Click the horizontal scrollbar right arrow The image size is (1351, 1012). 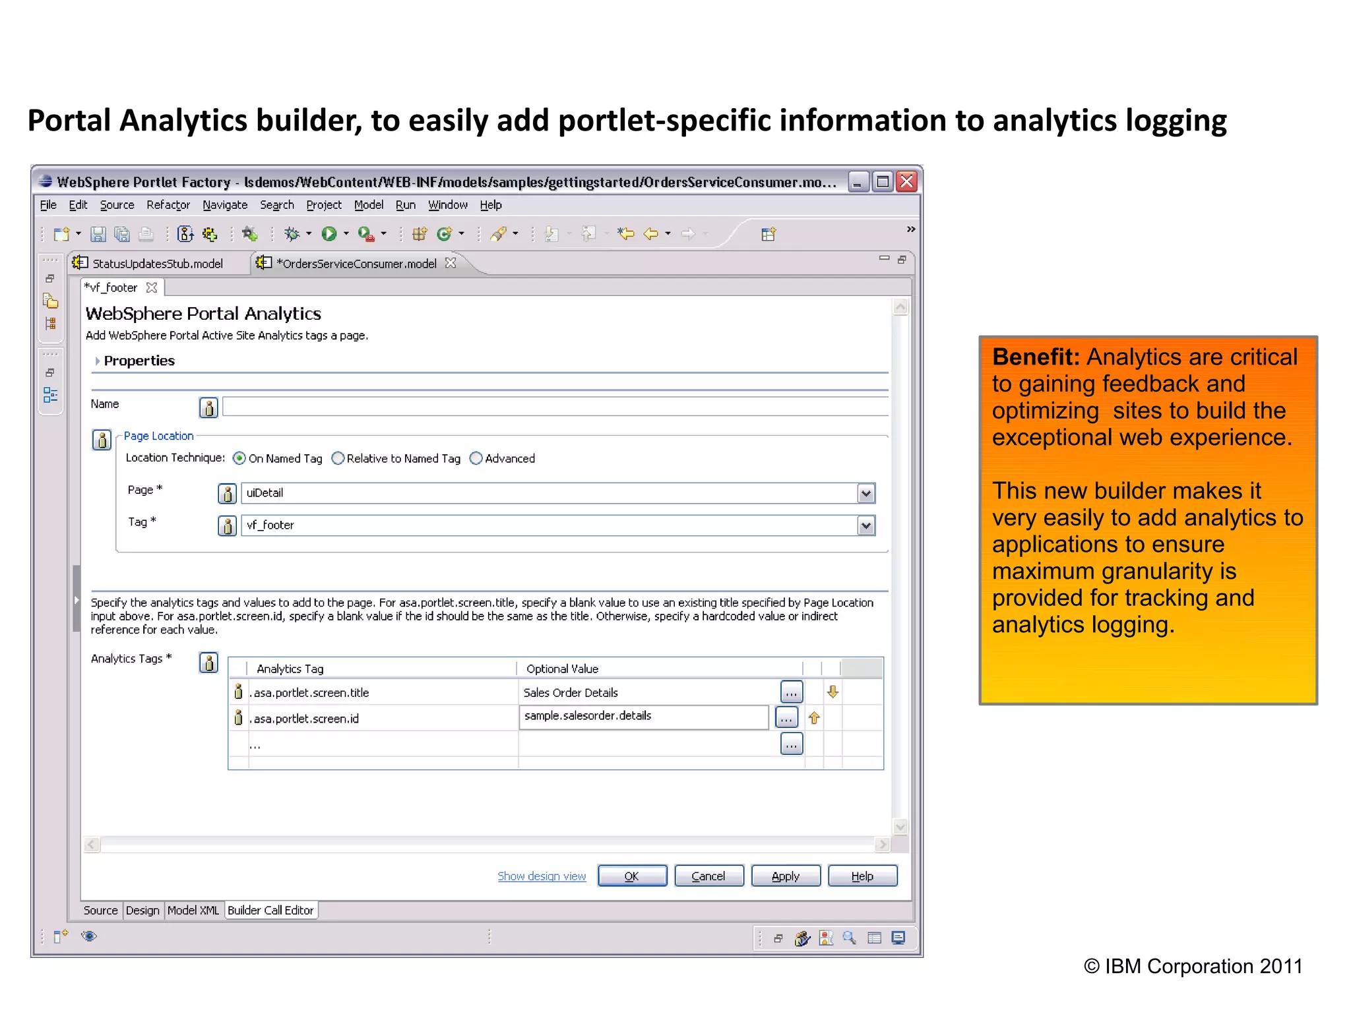coord(882,845)
